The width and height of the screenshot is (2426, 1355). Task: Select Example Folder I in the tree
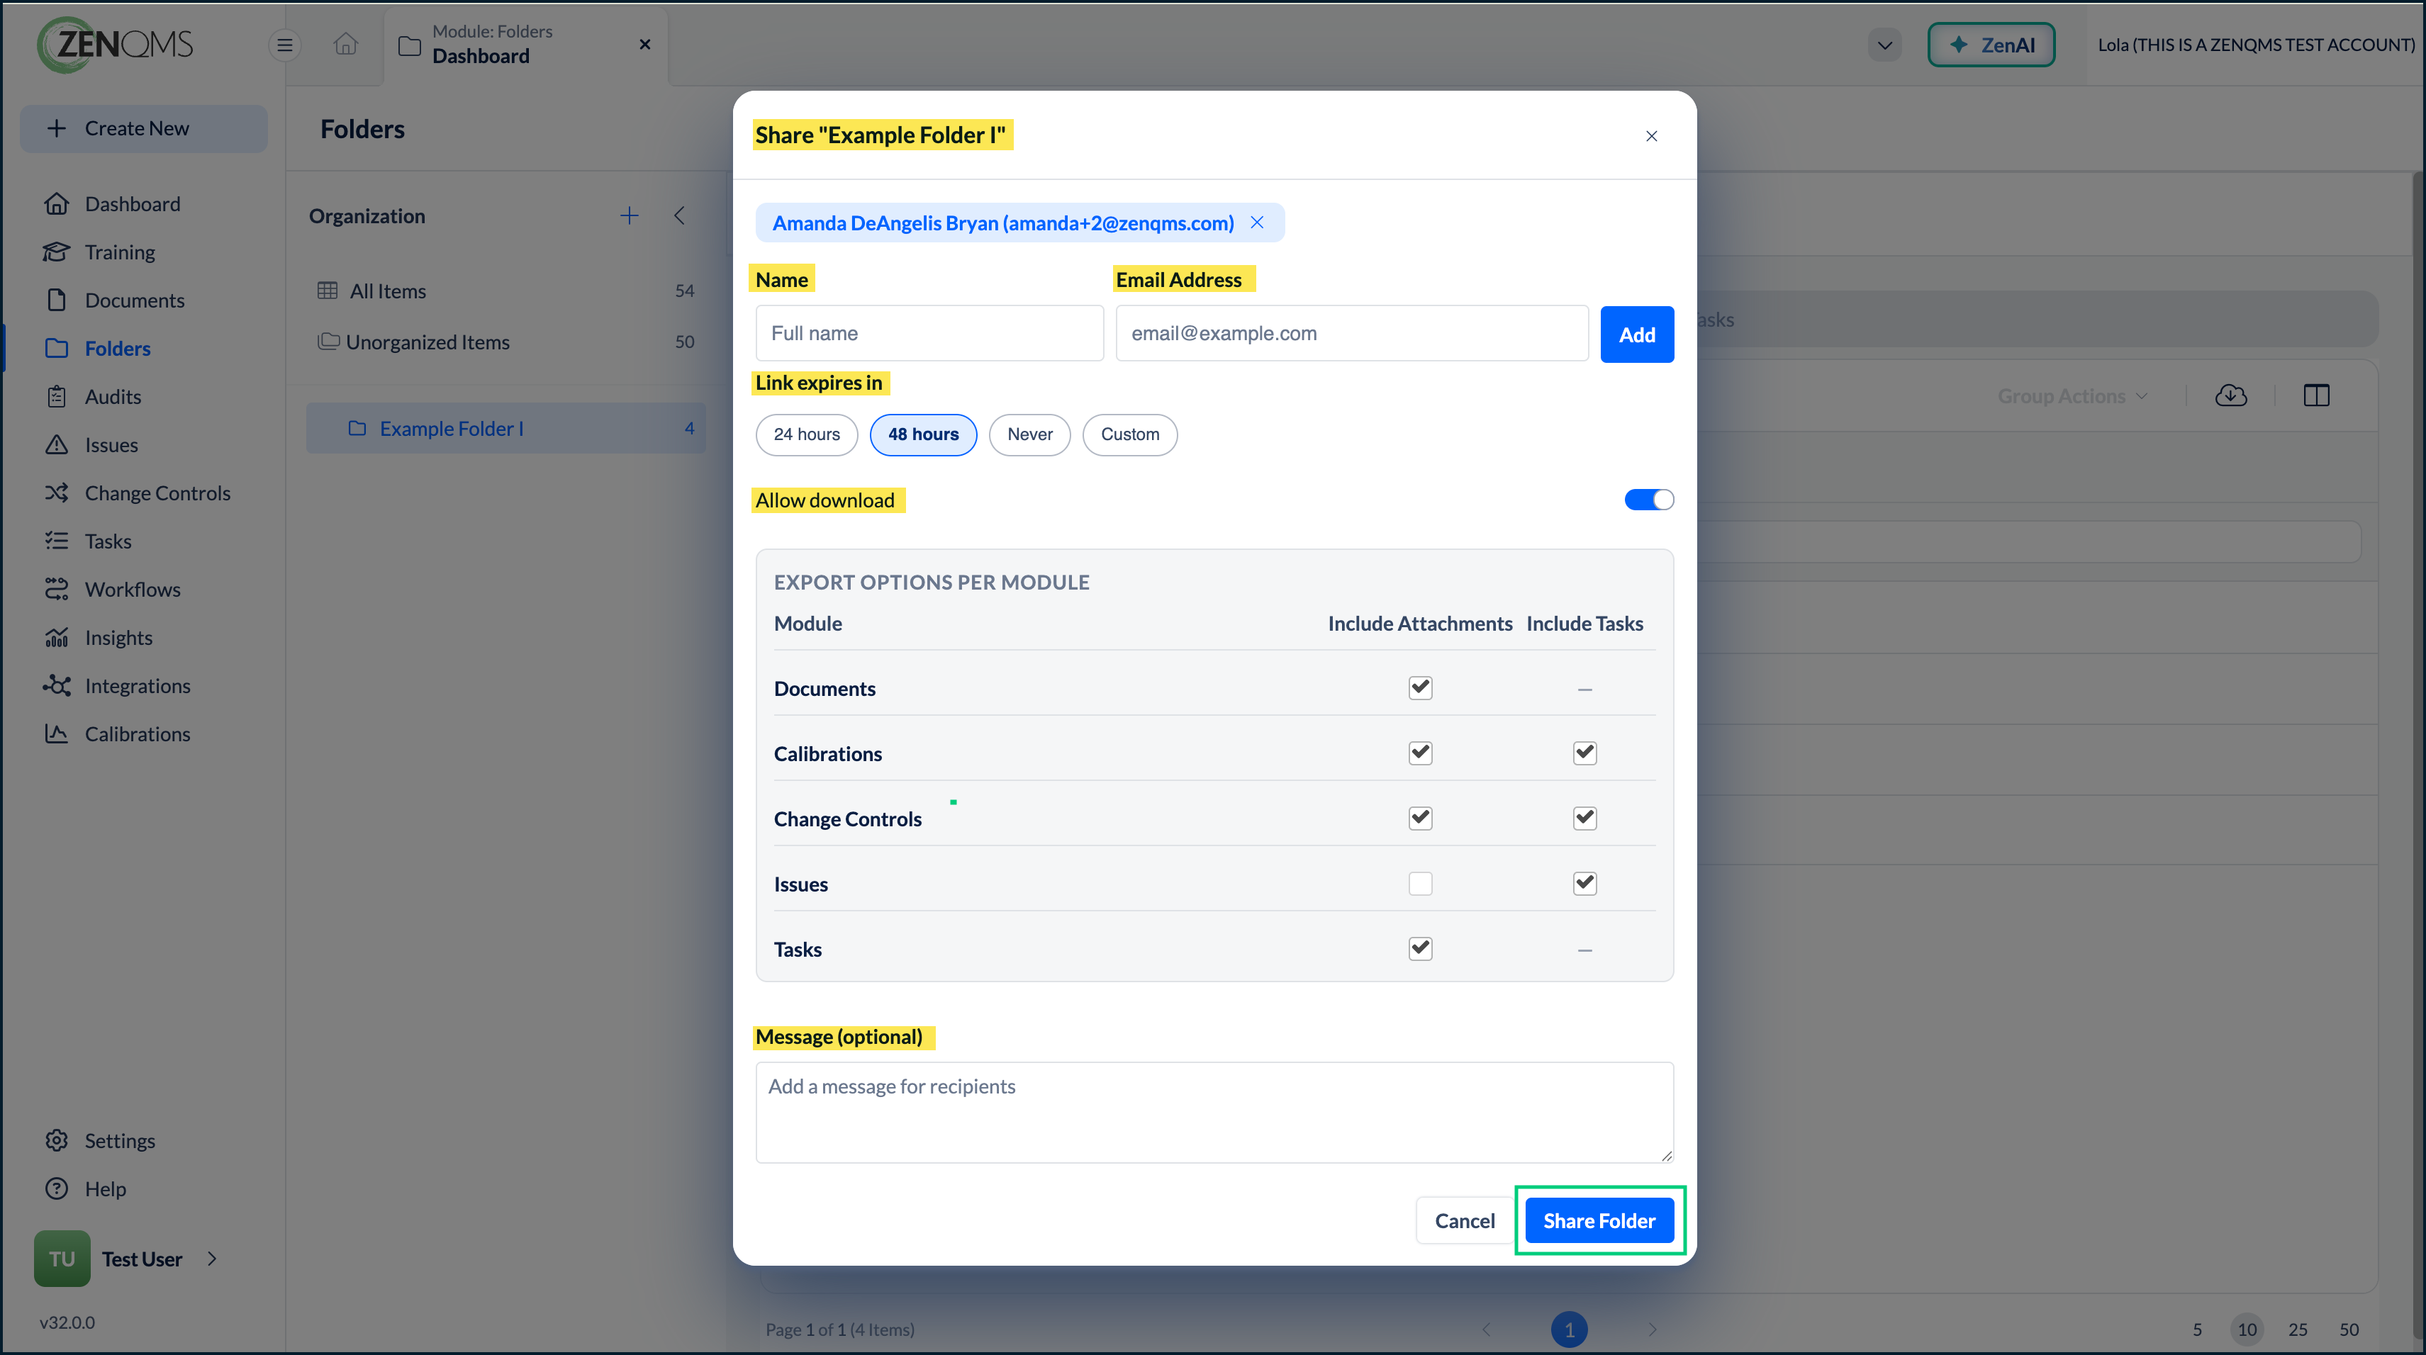click(x=505, y=429)
